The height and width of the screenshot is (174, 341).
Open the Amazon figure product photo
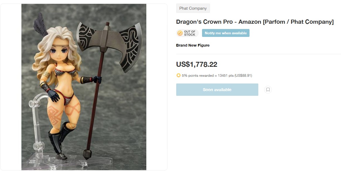tap(84, 87)
